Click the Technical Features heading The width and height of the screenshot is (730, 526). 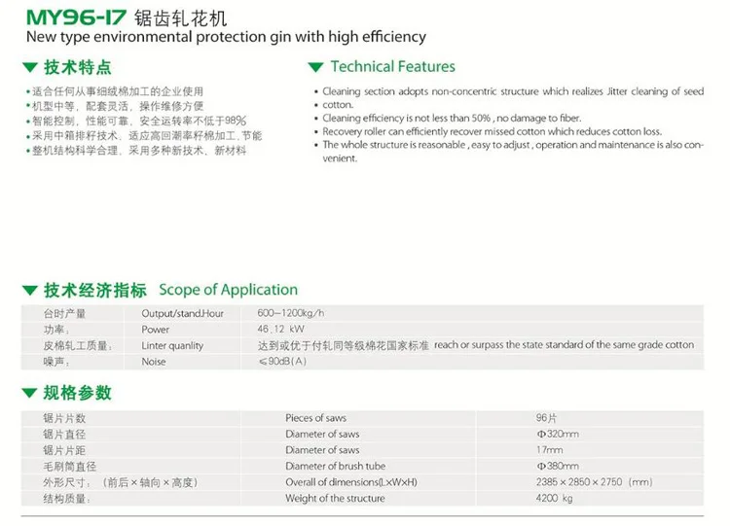tap(392, 67)
